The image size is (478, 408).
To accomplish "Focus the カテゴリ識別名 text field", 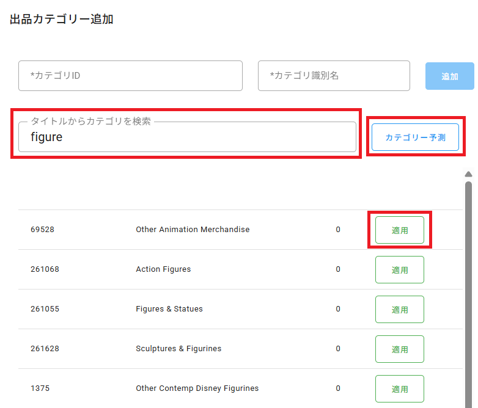I will tap(334, 76).
